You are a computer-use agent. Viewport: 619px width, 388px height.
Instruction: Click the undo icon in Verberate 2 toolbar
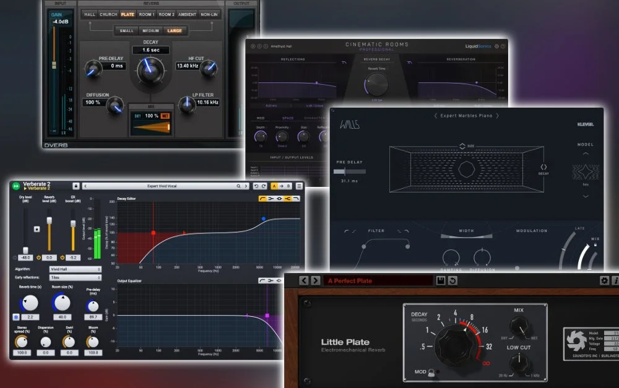click(257, 184)
